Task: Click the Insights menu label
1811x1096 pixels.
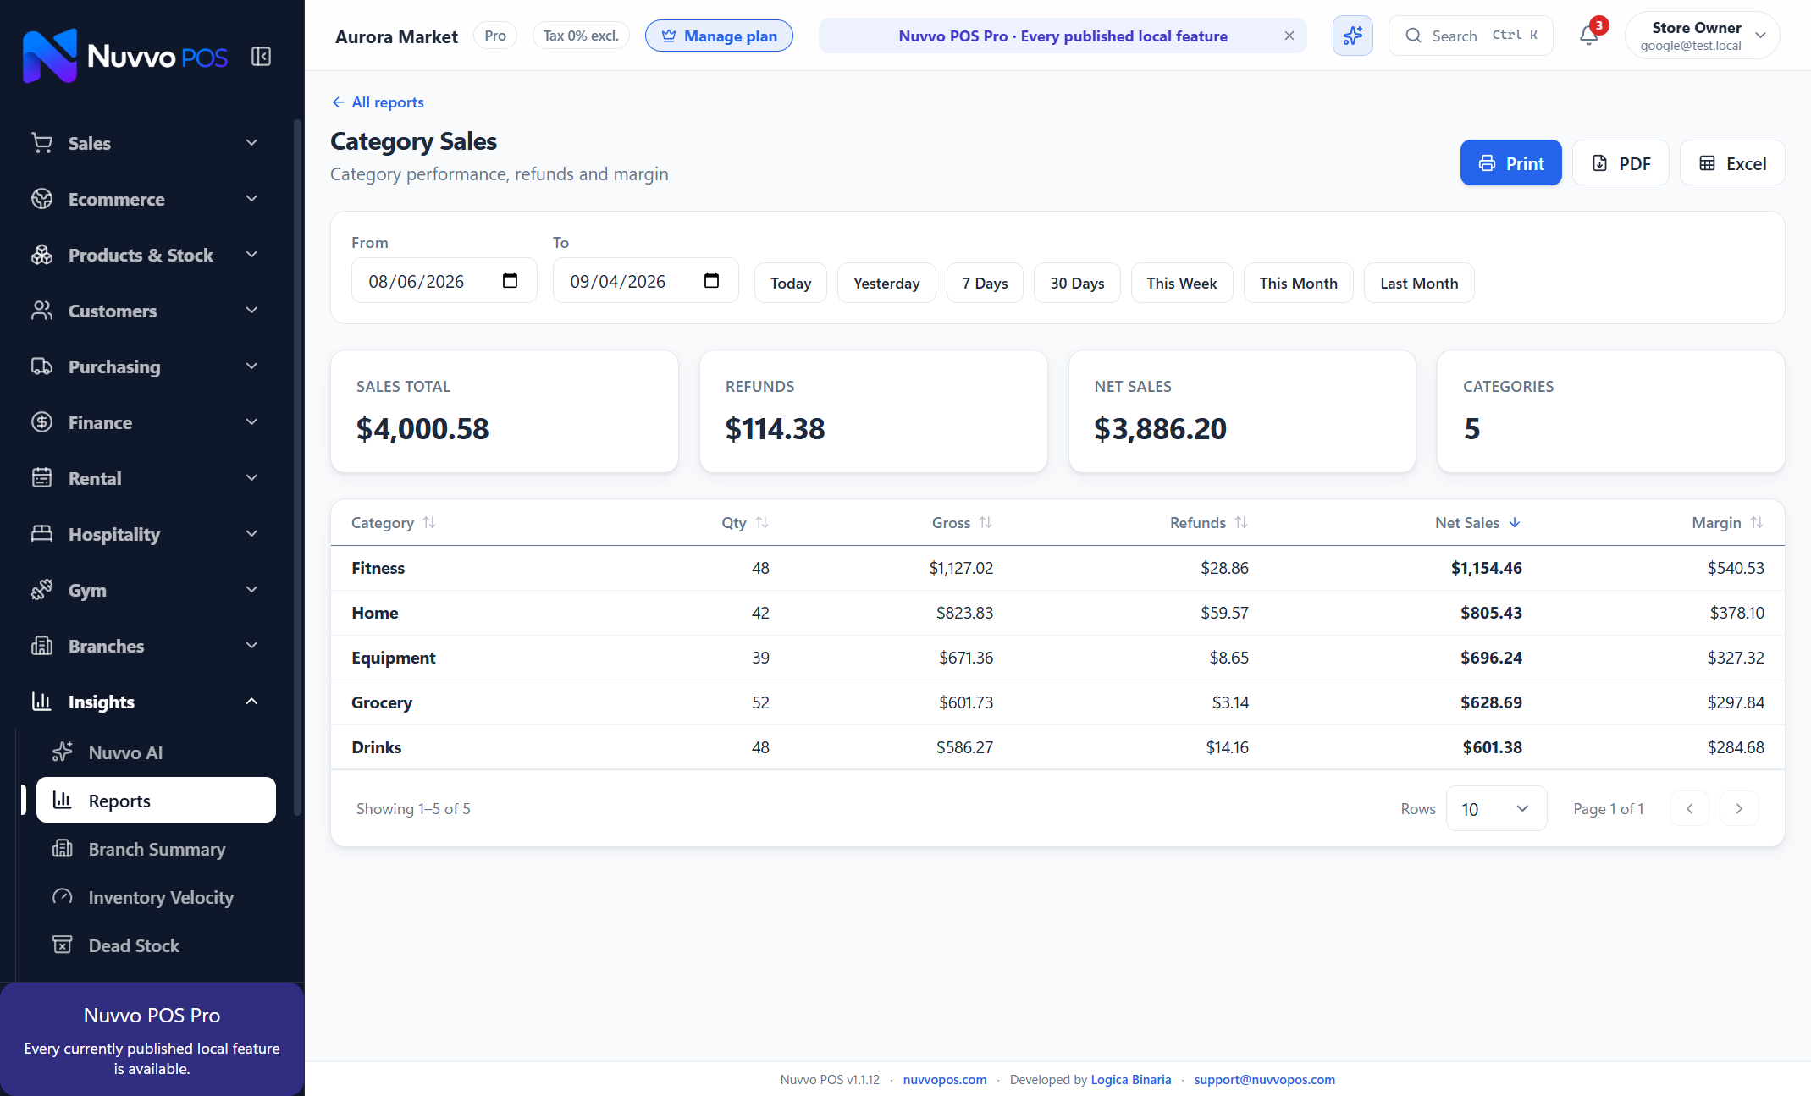Action: tap(101, 702)
